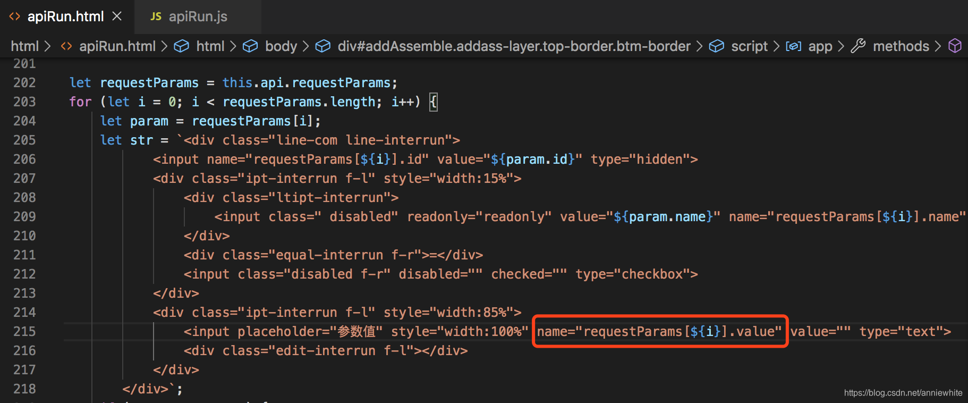Click the methods breadcrumb item
Image resolution: width=968 pixels, height=403 pixels.
click(901, 46)
